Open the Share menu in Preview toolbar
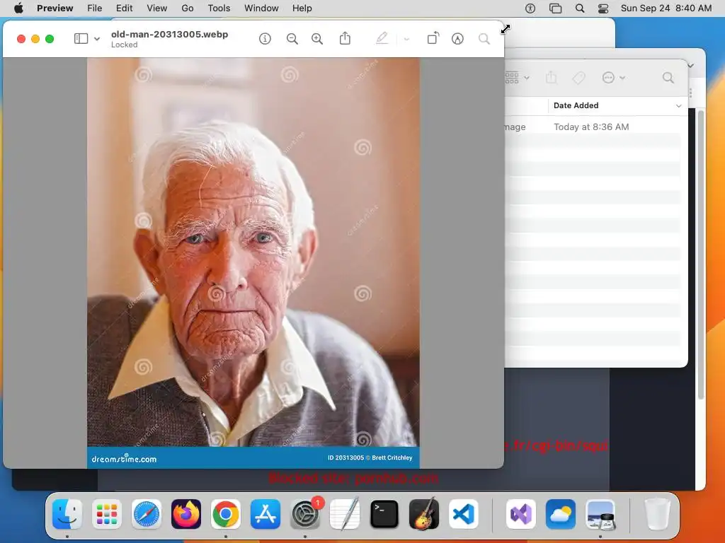Image resolution: width=725 pixels, height=543 pixels. tap(345, 38)
